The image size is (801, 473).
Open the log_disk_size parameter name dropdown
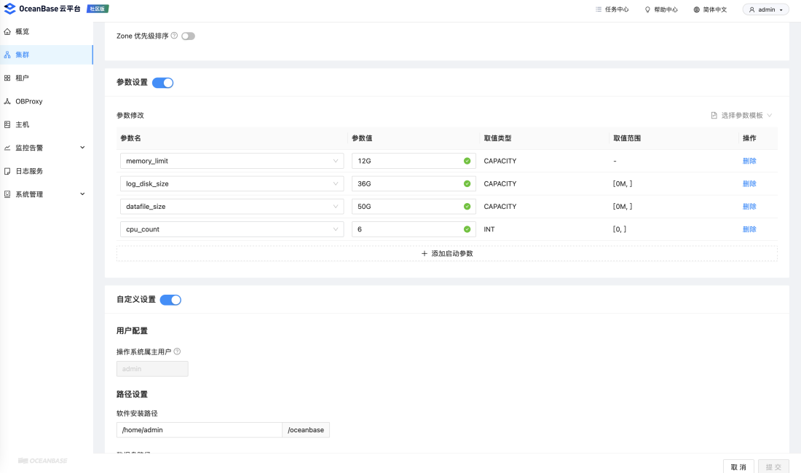tap(232, 183)
